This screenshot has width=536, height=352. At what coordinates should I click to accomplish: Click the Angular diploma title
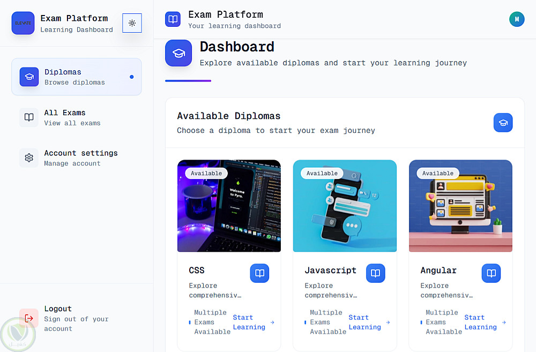pyautogui.click(x=438, y=271)
